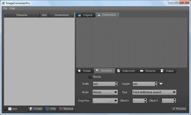Uncheck the Resize checkbox
191x115 pixels.
point(90,77)
